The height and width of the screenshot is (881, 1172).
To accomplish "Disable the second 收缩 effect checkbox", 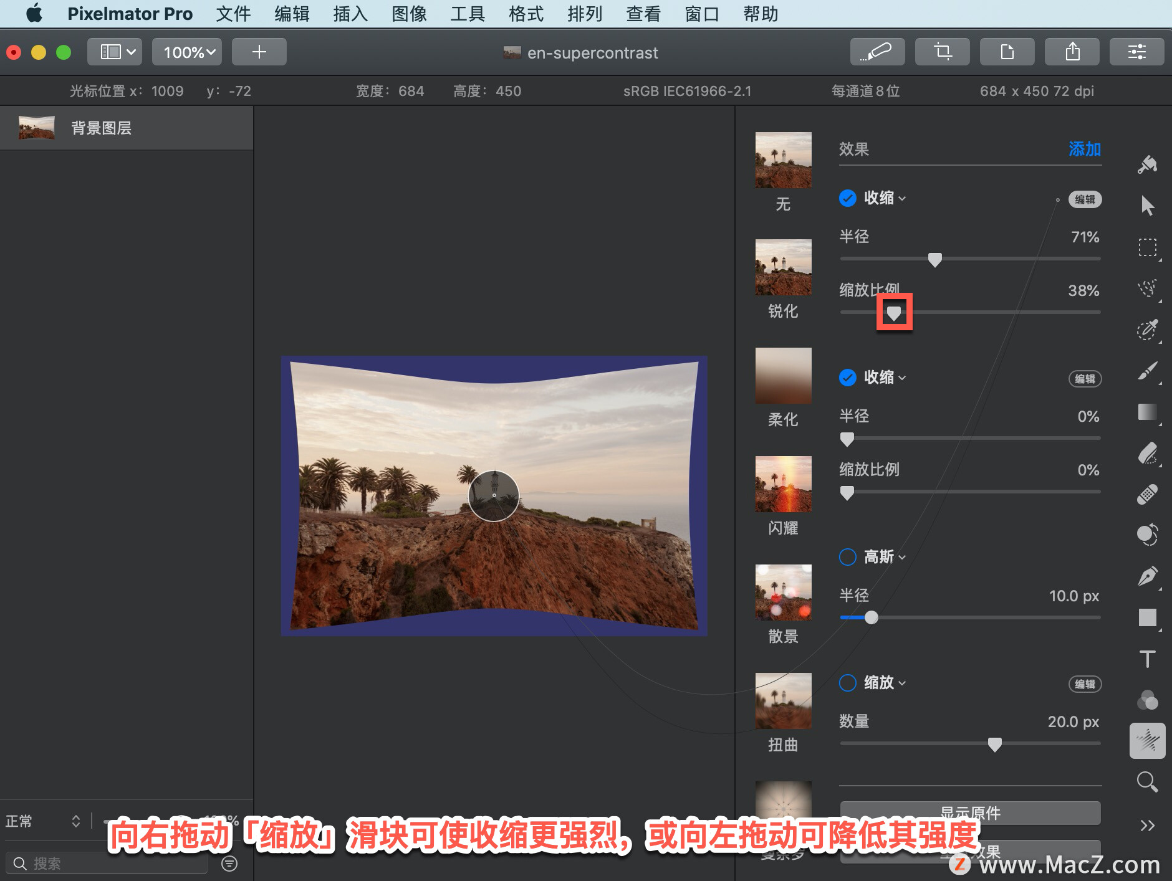I will click(x=847, y=378).
